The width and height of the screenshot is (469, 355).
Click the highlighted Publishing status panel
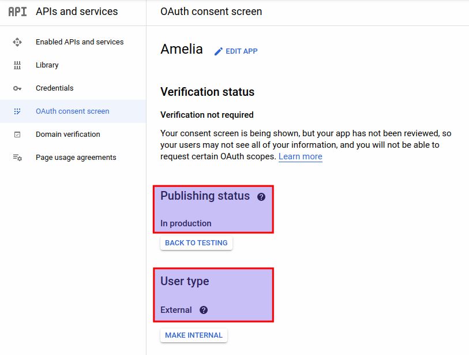click(213, 209)
